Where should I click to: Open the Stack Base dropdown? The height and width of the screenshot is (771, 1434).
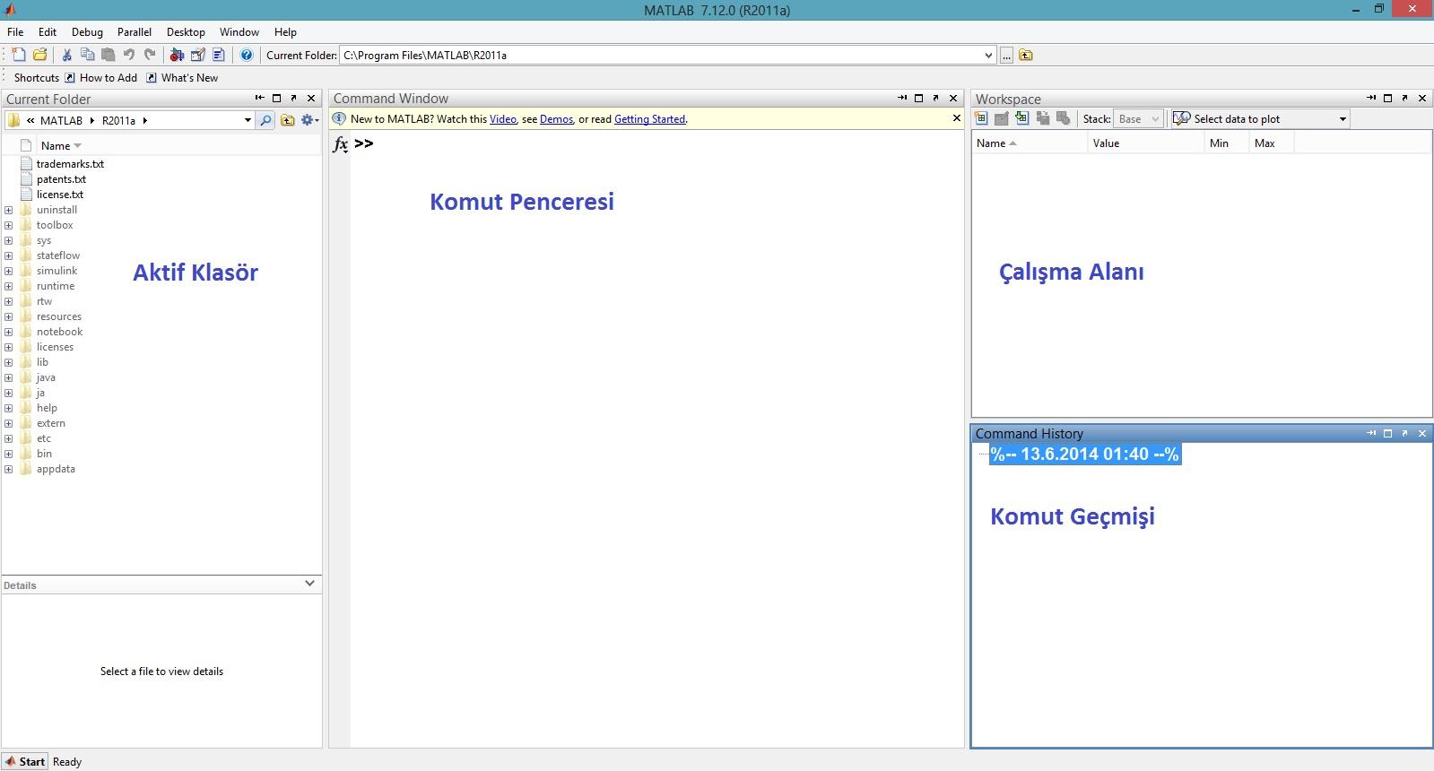pyautogui.click(x=1138, y=118)
